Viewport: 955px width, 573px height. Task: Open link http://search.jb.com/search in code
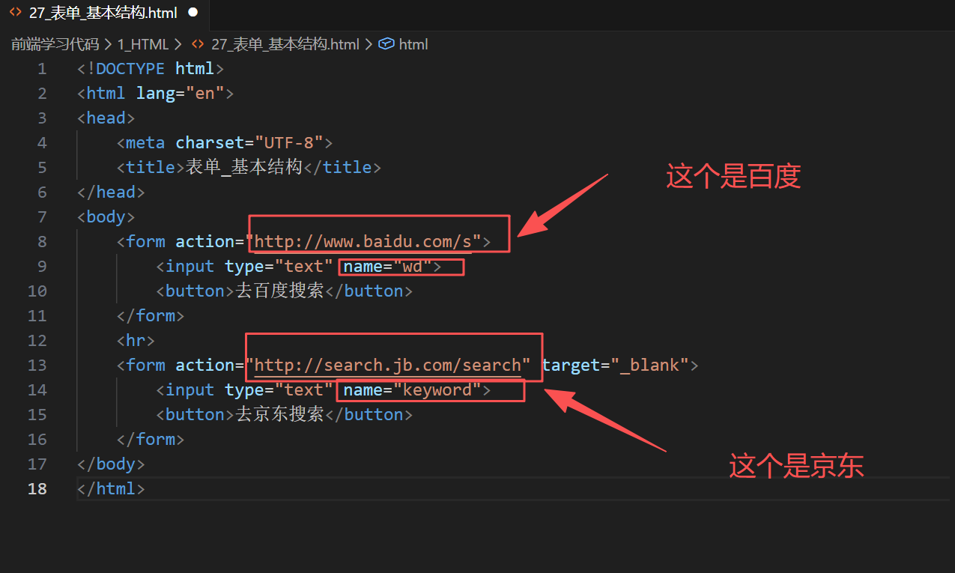tap(387, 366)
